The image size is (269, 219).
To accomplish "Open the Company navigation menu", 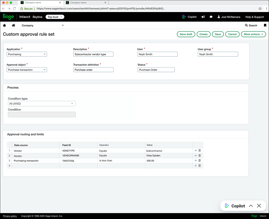I will coord(42,25).
